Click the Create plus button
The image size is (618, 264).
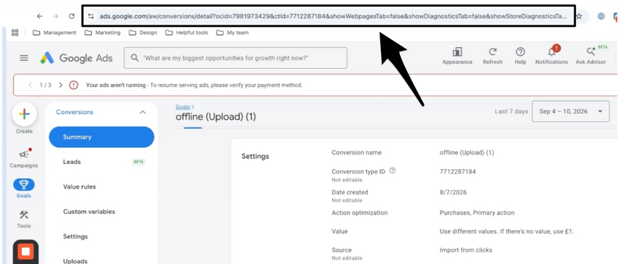[x=25, y=115]
